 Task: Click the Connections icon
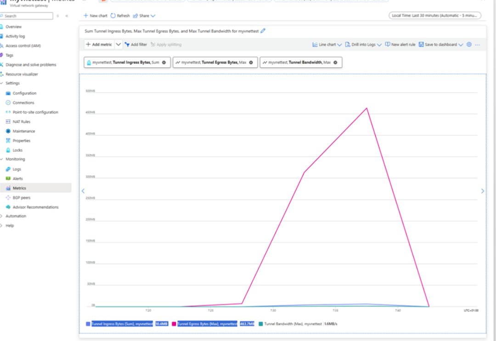pyautogui.click(x=8, y=103)
